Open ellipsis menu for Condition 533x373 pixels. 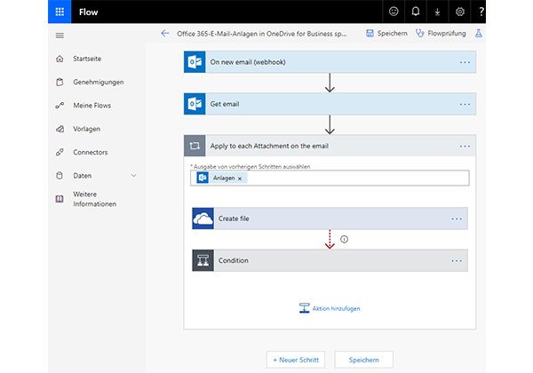tap(457, 261)
